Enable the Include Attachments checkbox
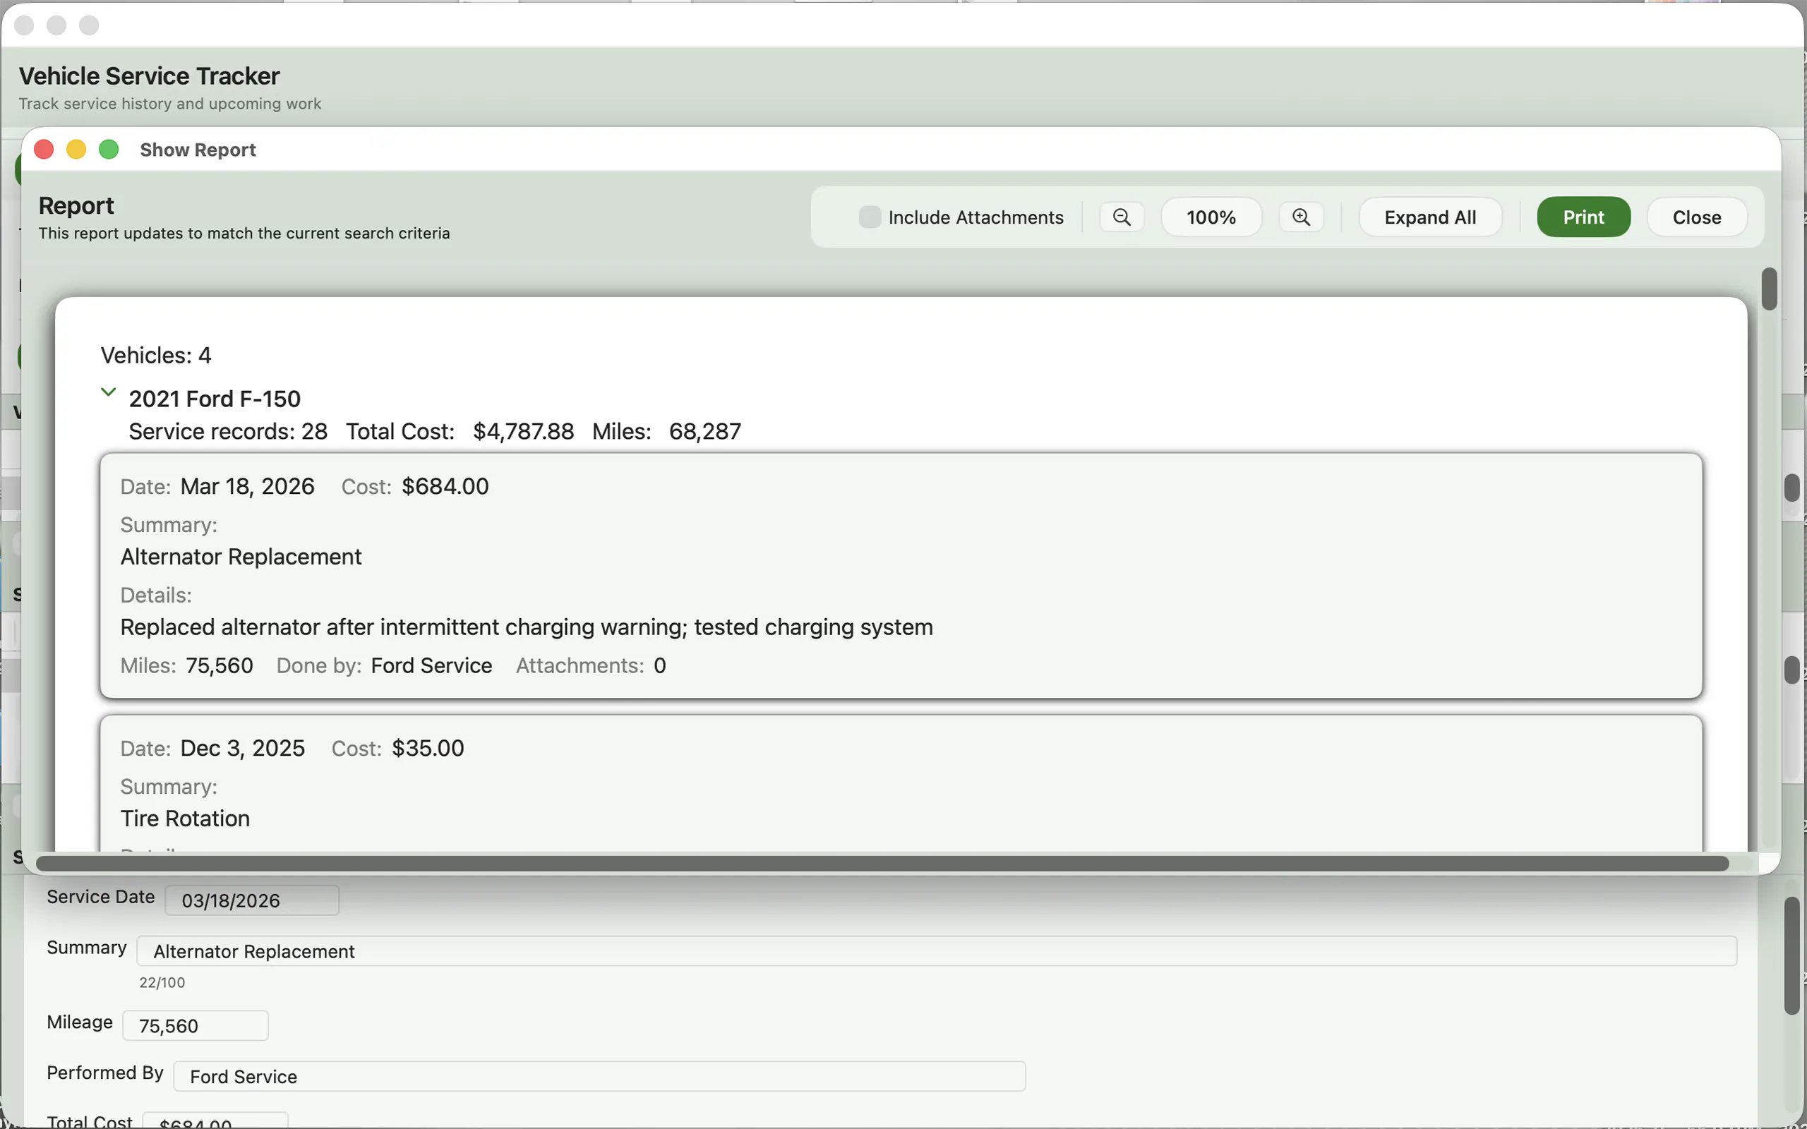 (x=869, y=217)
